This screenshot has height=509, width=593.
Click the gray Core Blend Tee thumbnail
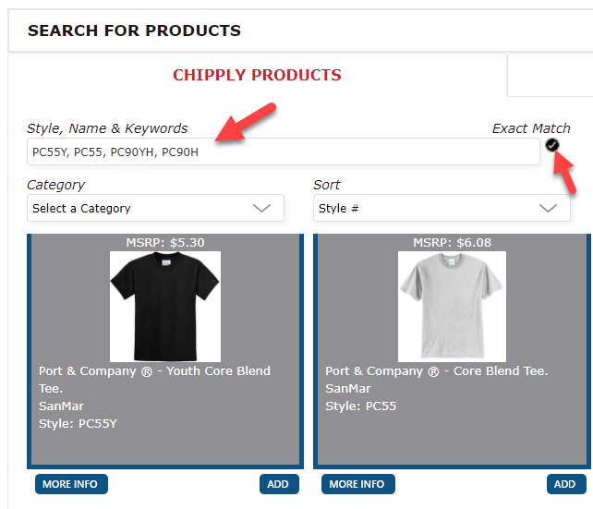[452, 307]
